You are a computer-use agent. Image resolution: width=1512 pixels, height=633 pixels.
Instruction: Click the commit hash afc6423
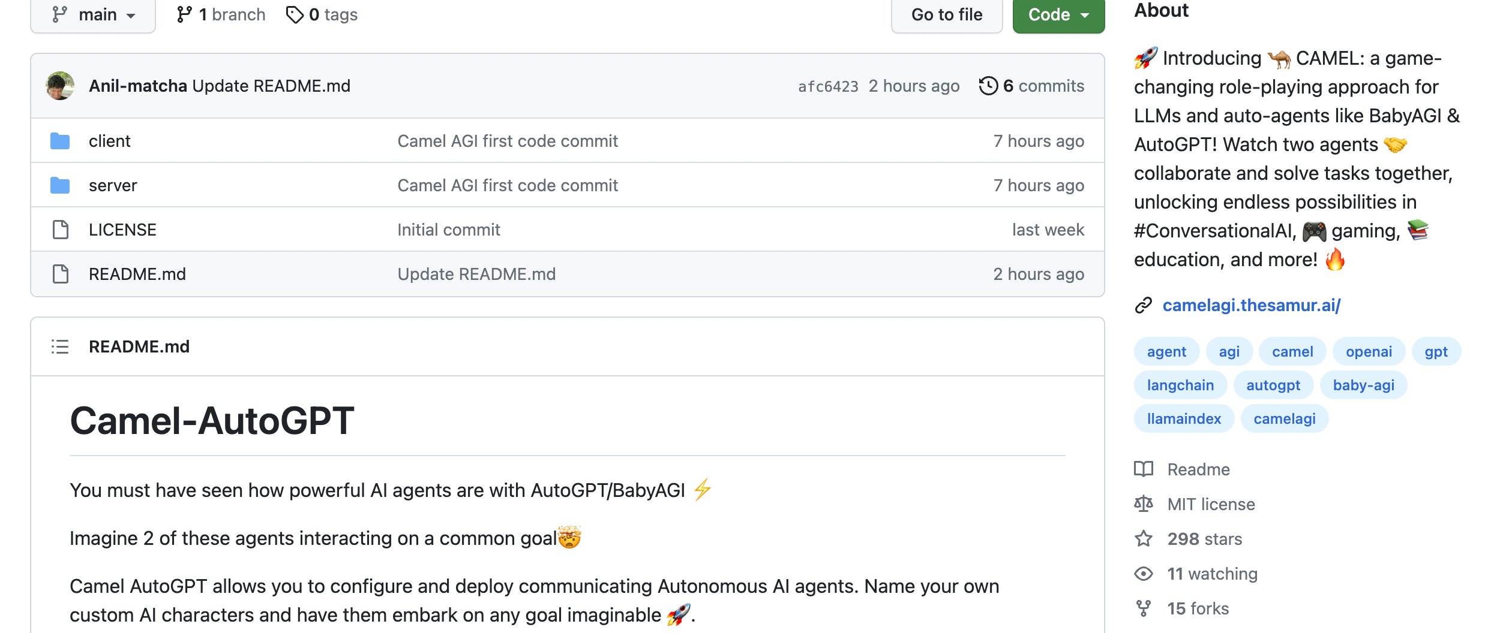(827, 86)
